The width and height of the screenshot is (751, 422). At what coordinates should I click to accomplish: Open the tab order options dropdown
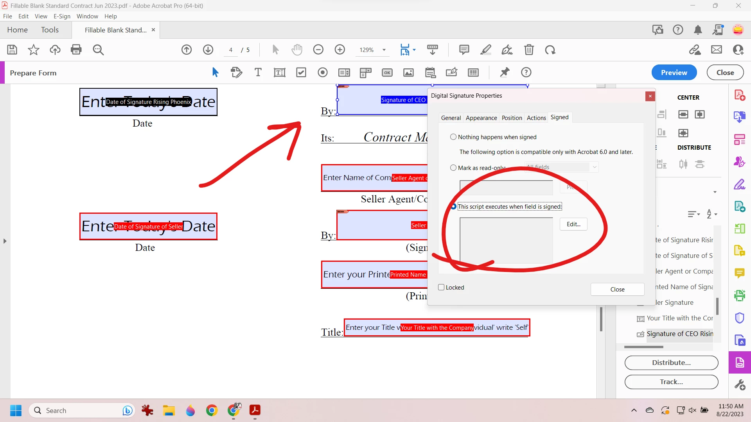click(x=694, y=214)
